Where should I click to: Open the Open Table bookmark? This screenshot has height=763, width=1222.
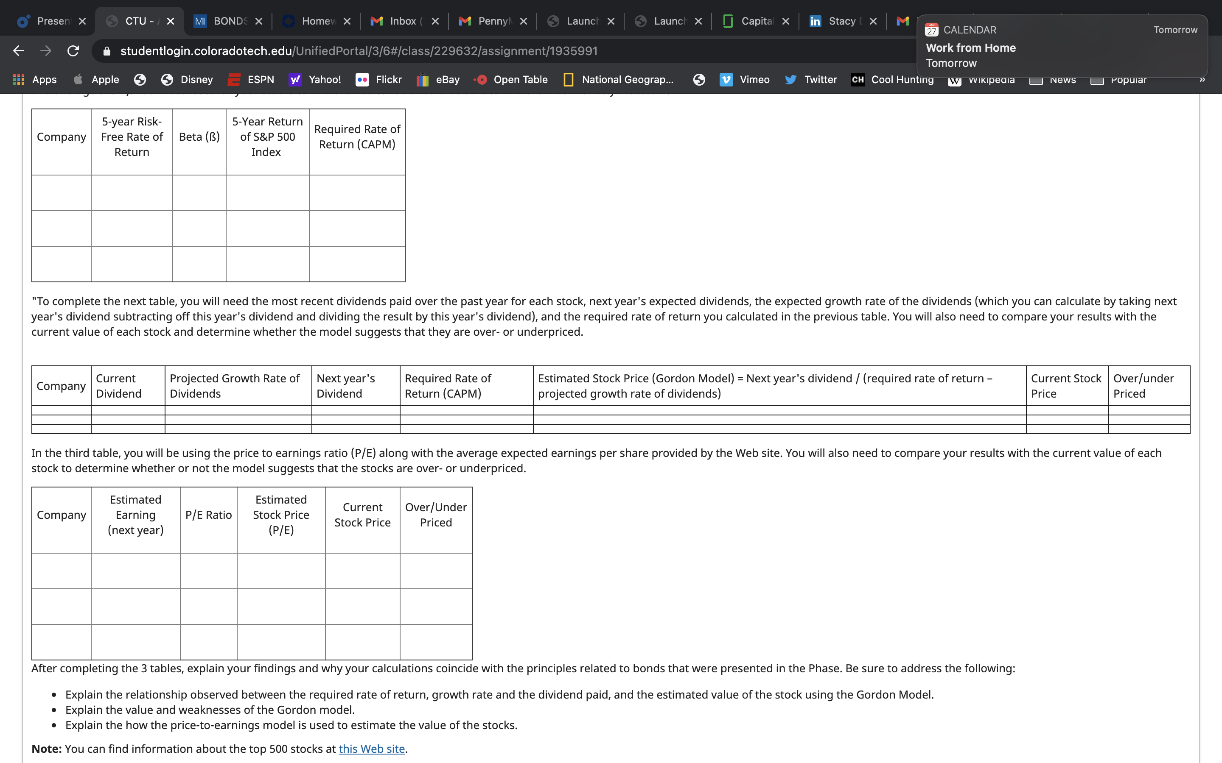coord(510,80)
